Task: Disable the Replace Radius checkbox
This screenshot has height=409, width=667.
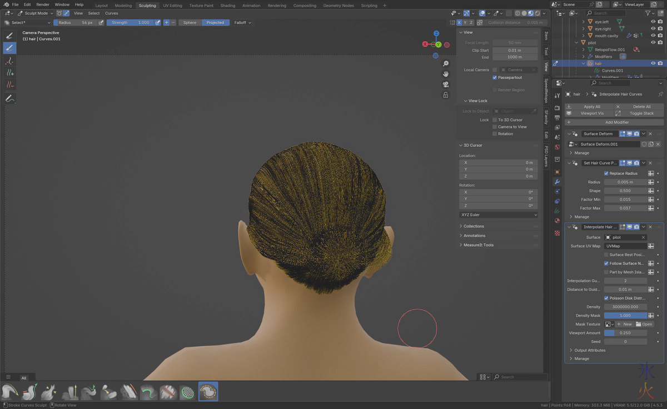Action: (x=606, y=173)
